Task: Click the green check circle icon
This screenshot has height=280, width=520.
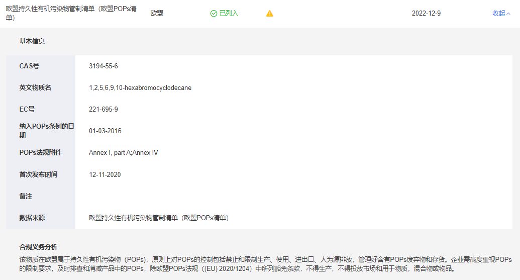Action: pyautogui.click(x=214, y=14)
